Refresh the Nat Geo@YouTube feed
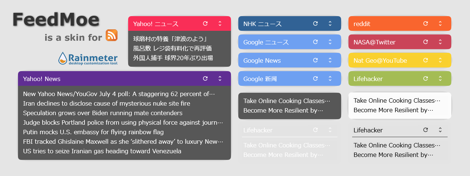470x176 pixels. click(x=426, y=60)
